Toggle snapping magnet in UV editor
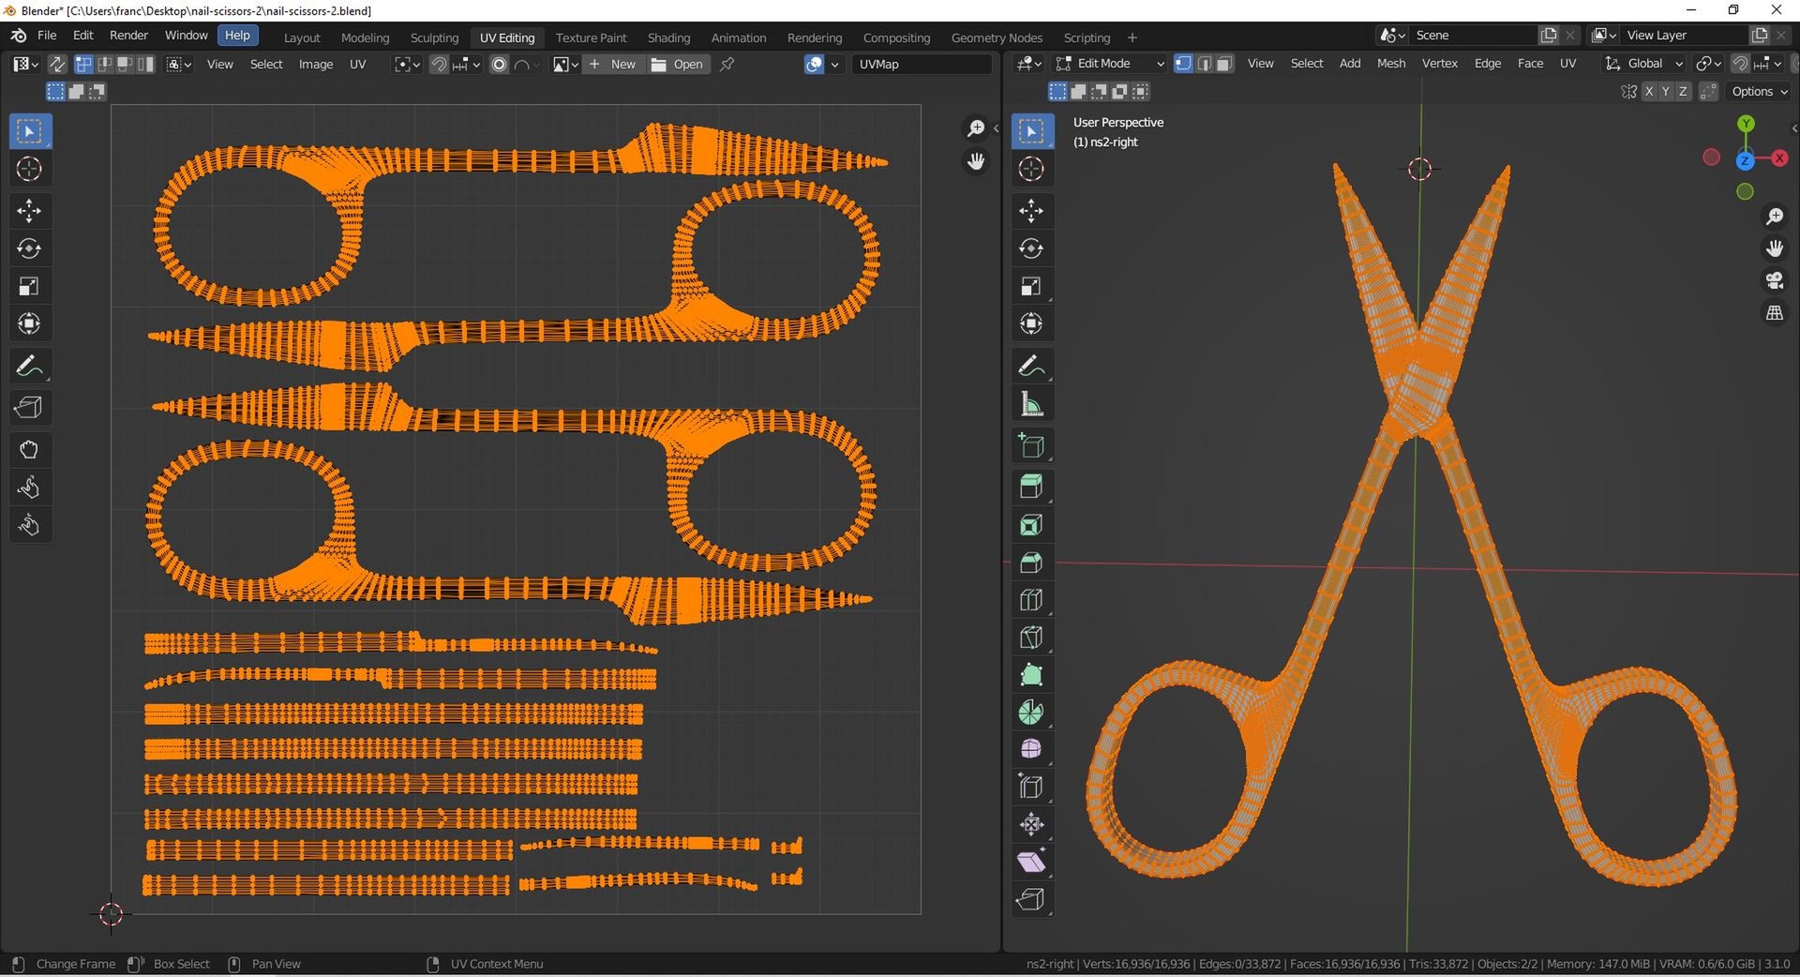Screen dimensions: 1800x977 click(x=438, y=65)
